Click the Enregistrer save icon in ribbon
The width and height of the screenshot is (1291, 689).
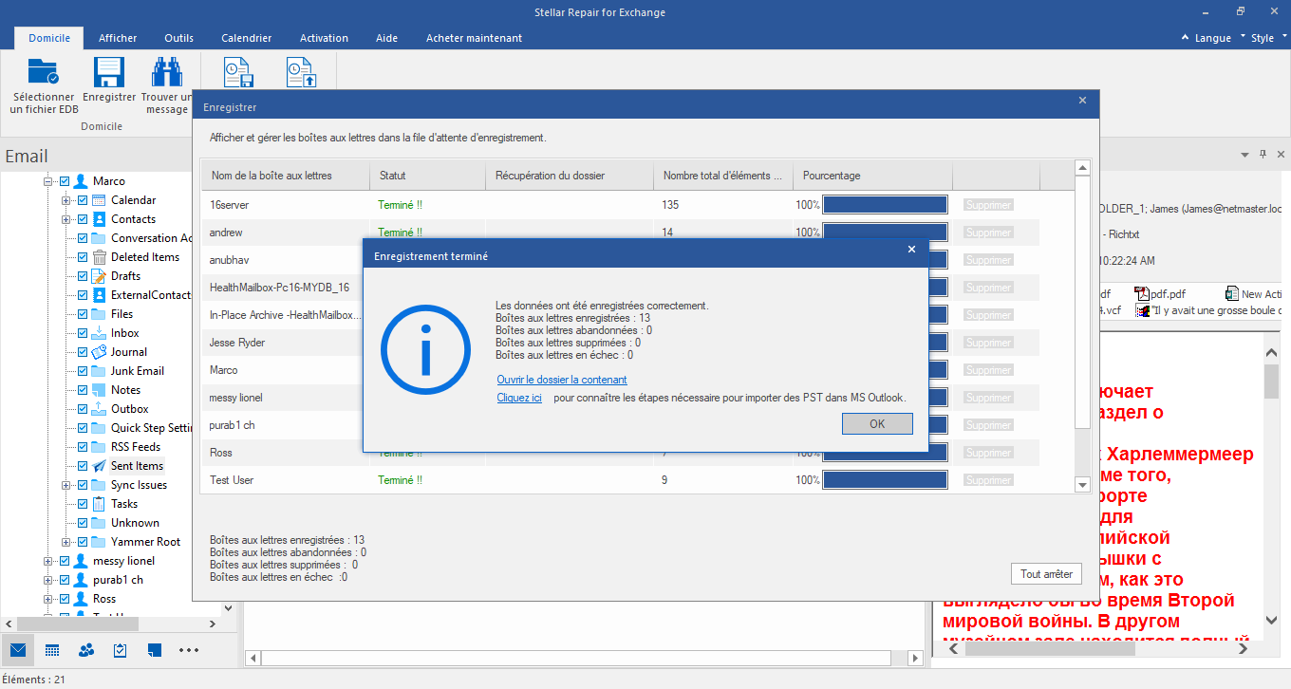(109, 72)
